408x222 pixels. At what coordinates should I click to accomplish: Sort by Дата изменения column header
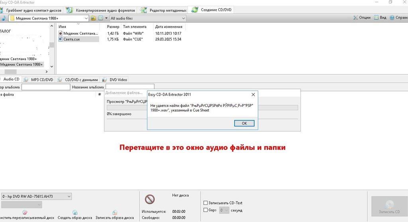click(x=169, y=27)
